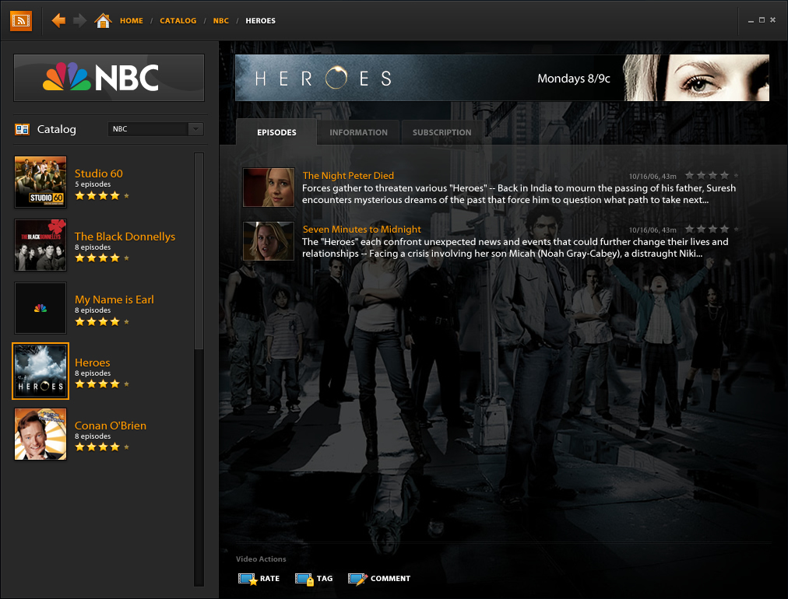Viewport: 788px width, 599px height.
Task: Open The Night Peter Died episode
Action: 348,176
